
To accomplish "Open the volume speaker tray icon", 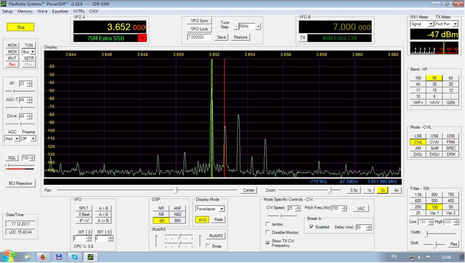I will (420, 257).
